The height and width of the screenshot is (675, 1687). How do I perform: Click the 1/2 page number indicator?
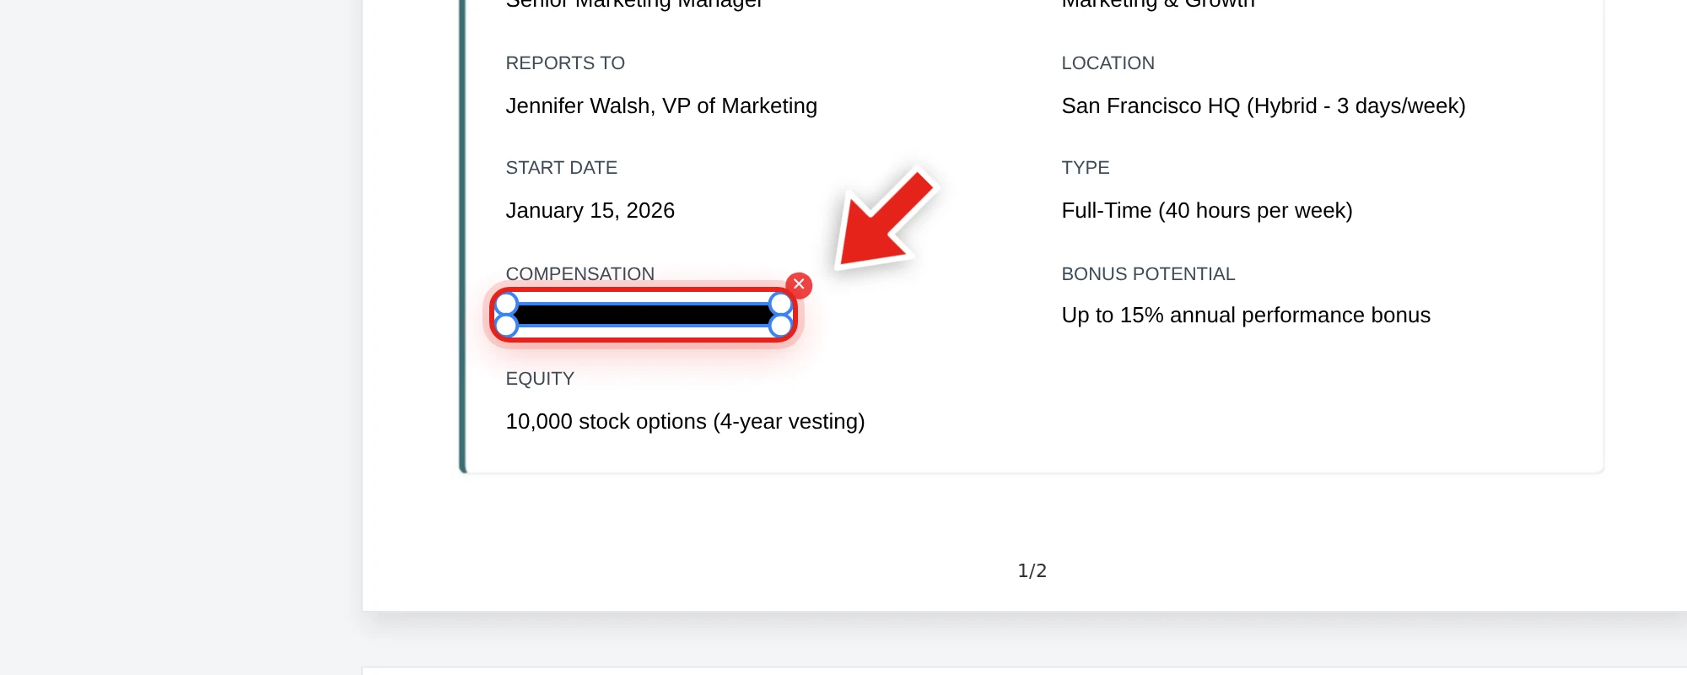point(1032,570)
